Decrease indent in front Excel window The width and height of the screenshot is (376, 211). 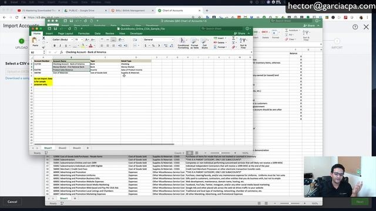120,46
